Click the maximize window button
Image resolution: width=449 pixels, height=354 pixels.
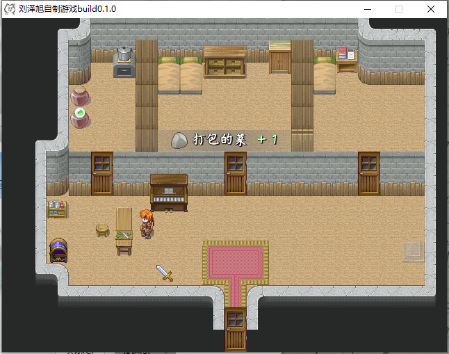click(x=399, y=9)
